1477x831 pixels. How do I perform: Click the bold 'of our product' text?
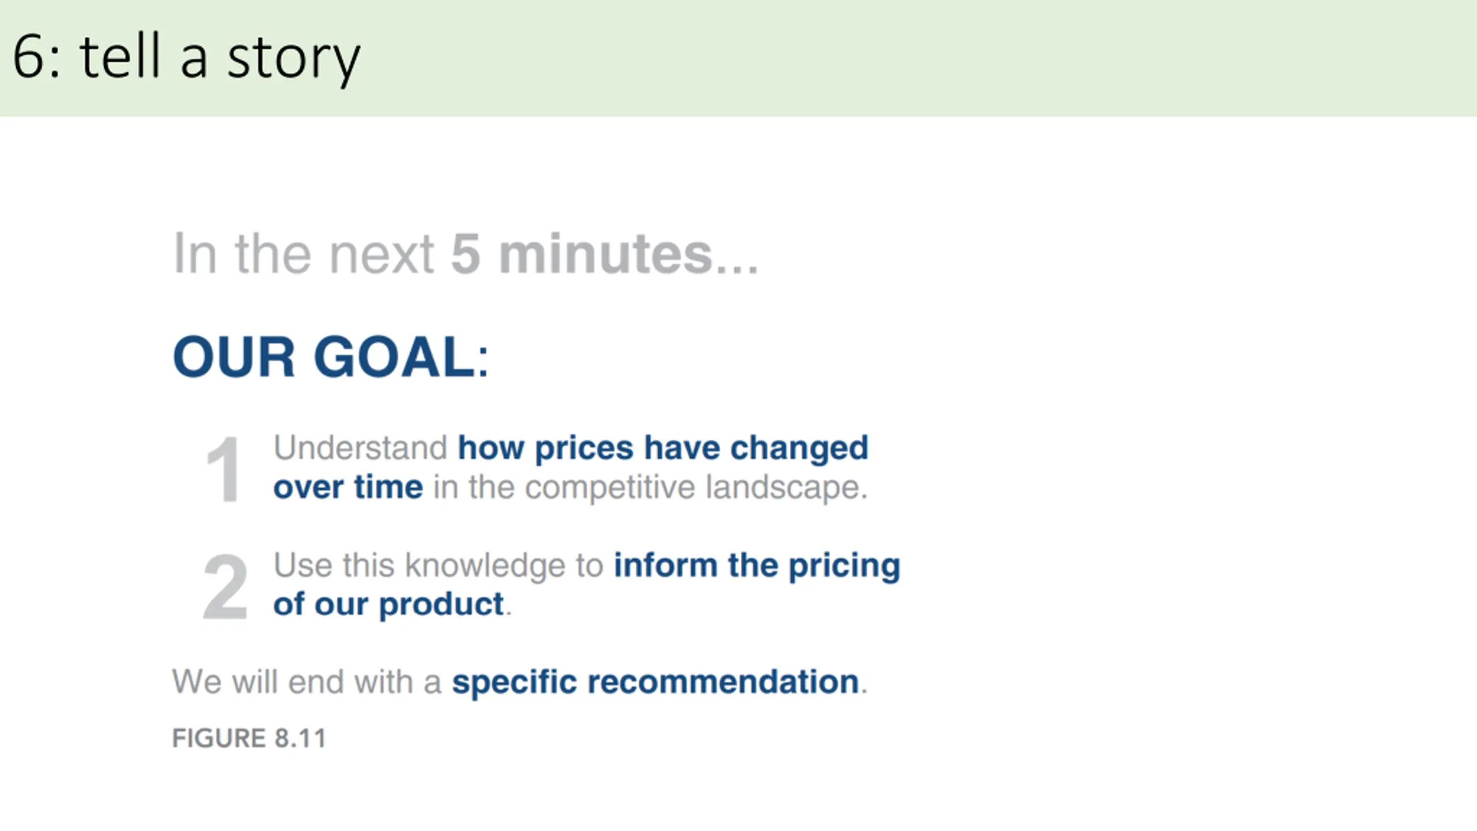pyautogui.click(x=389, y=605)
